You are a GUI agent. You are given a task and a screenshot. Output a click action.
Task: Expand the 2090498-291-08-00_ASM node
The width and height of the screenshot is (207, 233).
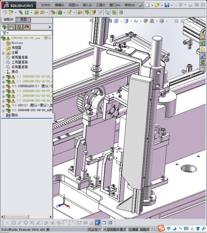tap(3, 111)
